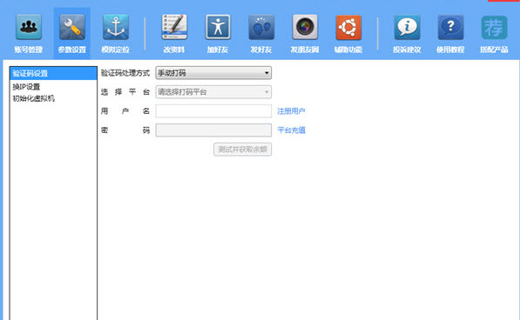Click 搭配产品 recommend icon
Viewport: 520px width, 320px height.
click(x=494, y=27)
